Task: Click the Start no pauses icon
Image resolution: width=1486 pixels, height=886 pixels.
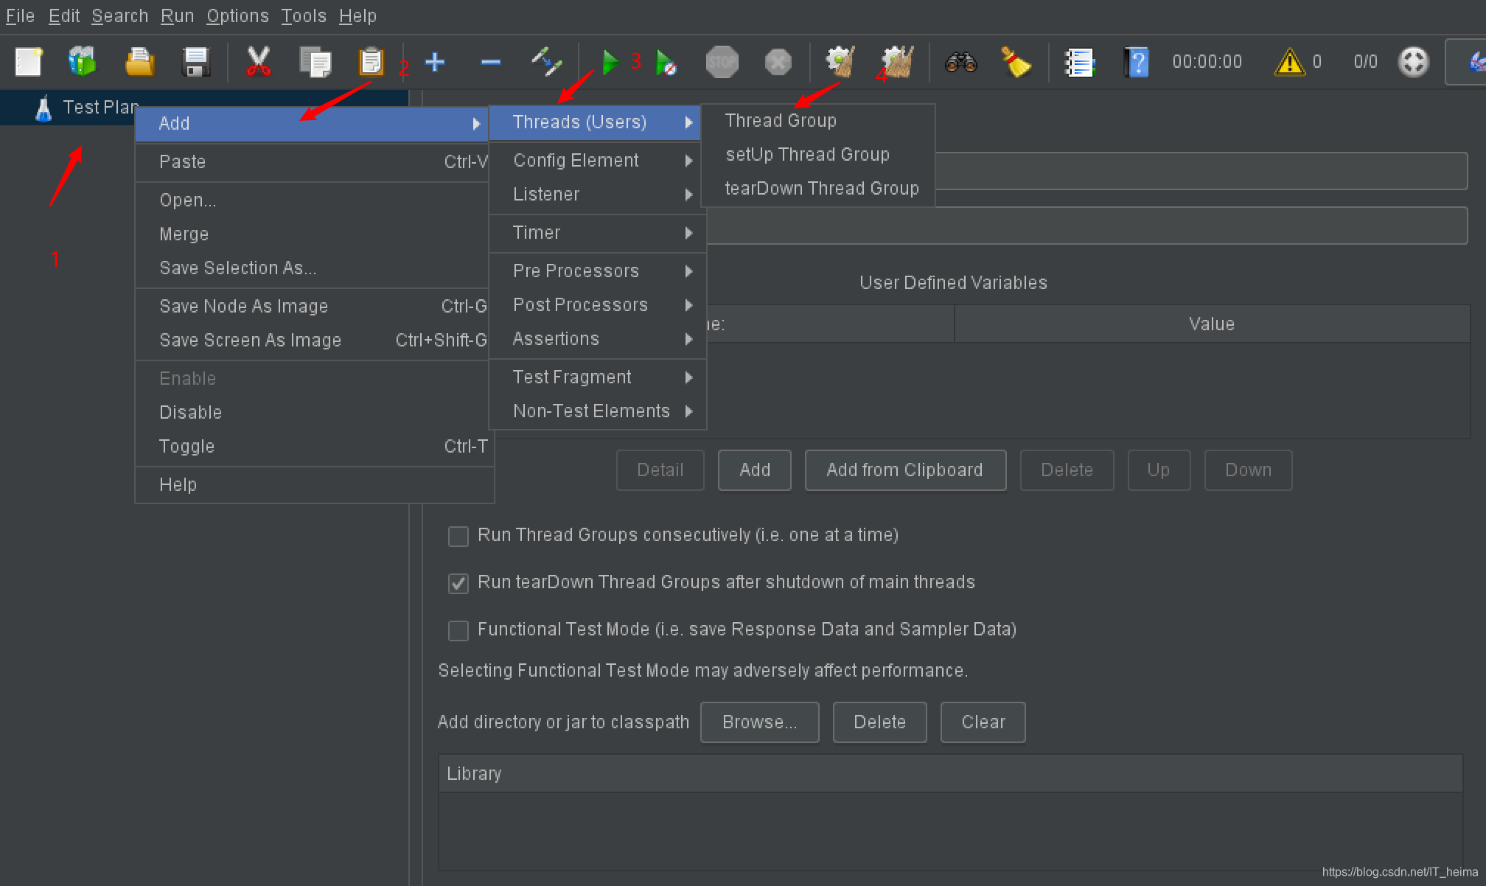Action: coord(666,62)
